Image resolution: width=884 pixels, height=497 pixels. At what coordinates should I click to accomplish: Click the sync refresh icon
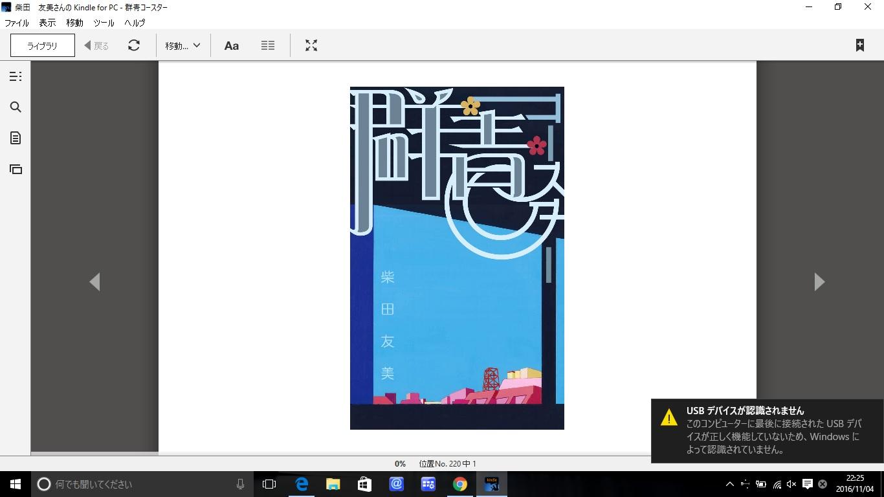point(134,45)
